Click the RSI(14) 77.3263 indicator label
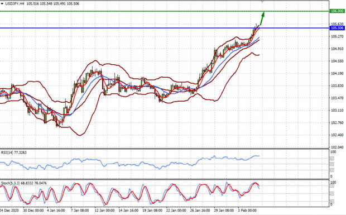This screenshot has height=215, width=346. [14, 152]
